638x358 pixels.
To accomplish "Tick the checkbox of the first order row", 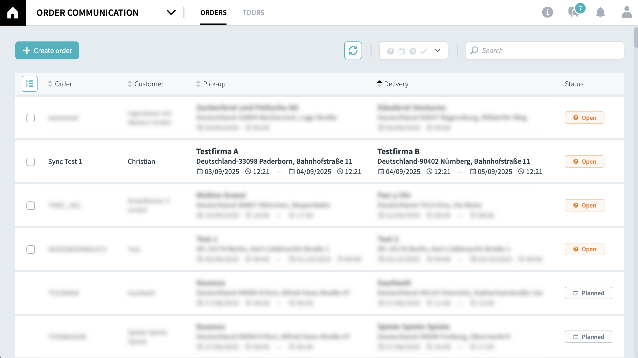I will (x=31, y=118).
